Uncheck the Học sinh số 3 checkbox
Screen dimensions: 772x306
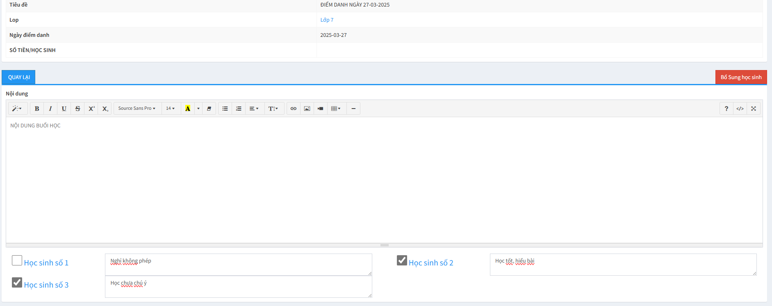17,283
